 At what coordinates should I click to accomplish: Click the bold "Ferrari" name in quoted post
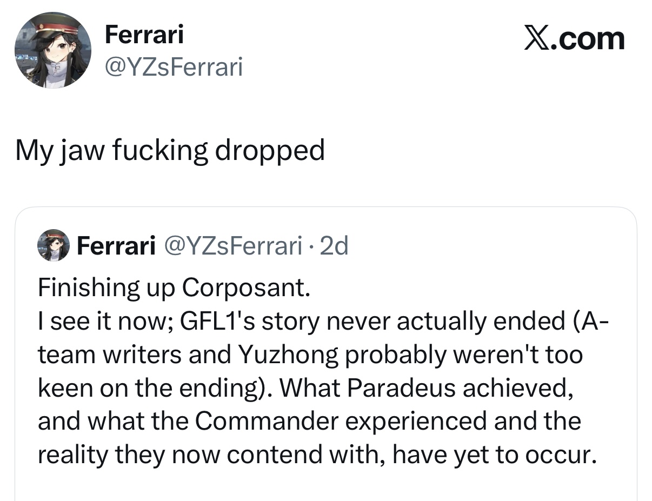(115, 246)
